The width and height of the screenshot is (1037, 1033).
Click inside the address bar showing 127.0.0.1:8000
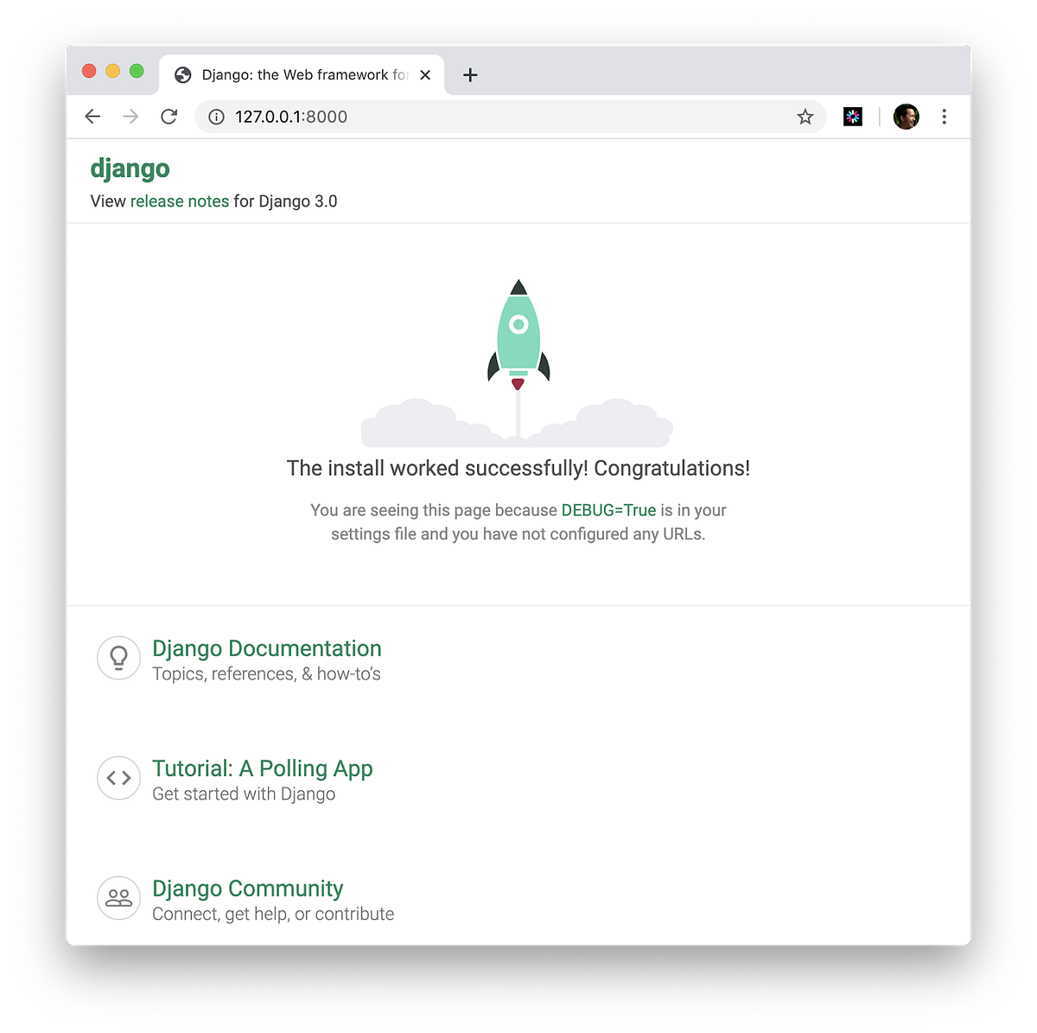[x=432, y=116]
